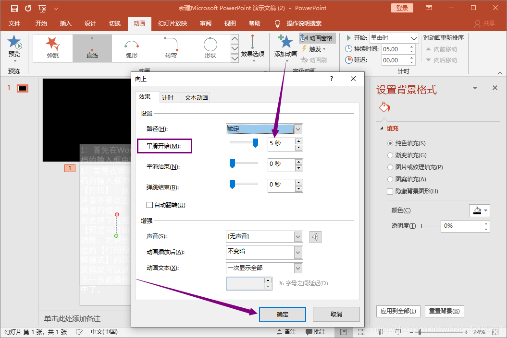
Task: Open the Sound (声音) dropdown
Action: click(264, 236)
